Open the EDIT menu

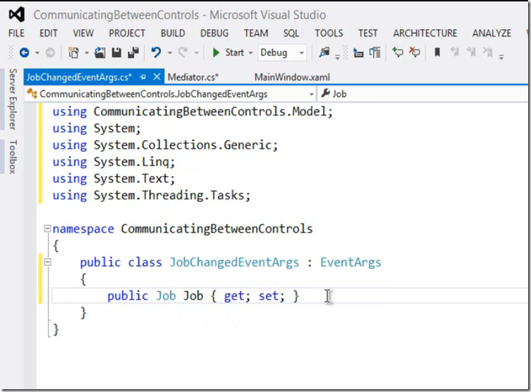click(x=48, y=33)
